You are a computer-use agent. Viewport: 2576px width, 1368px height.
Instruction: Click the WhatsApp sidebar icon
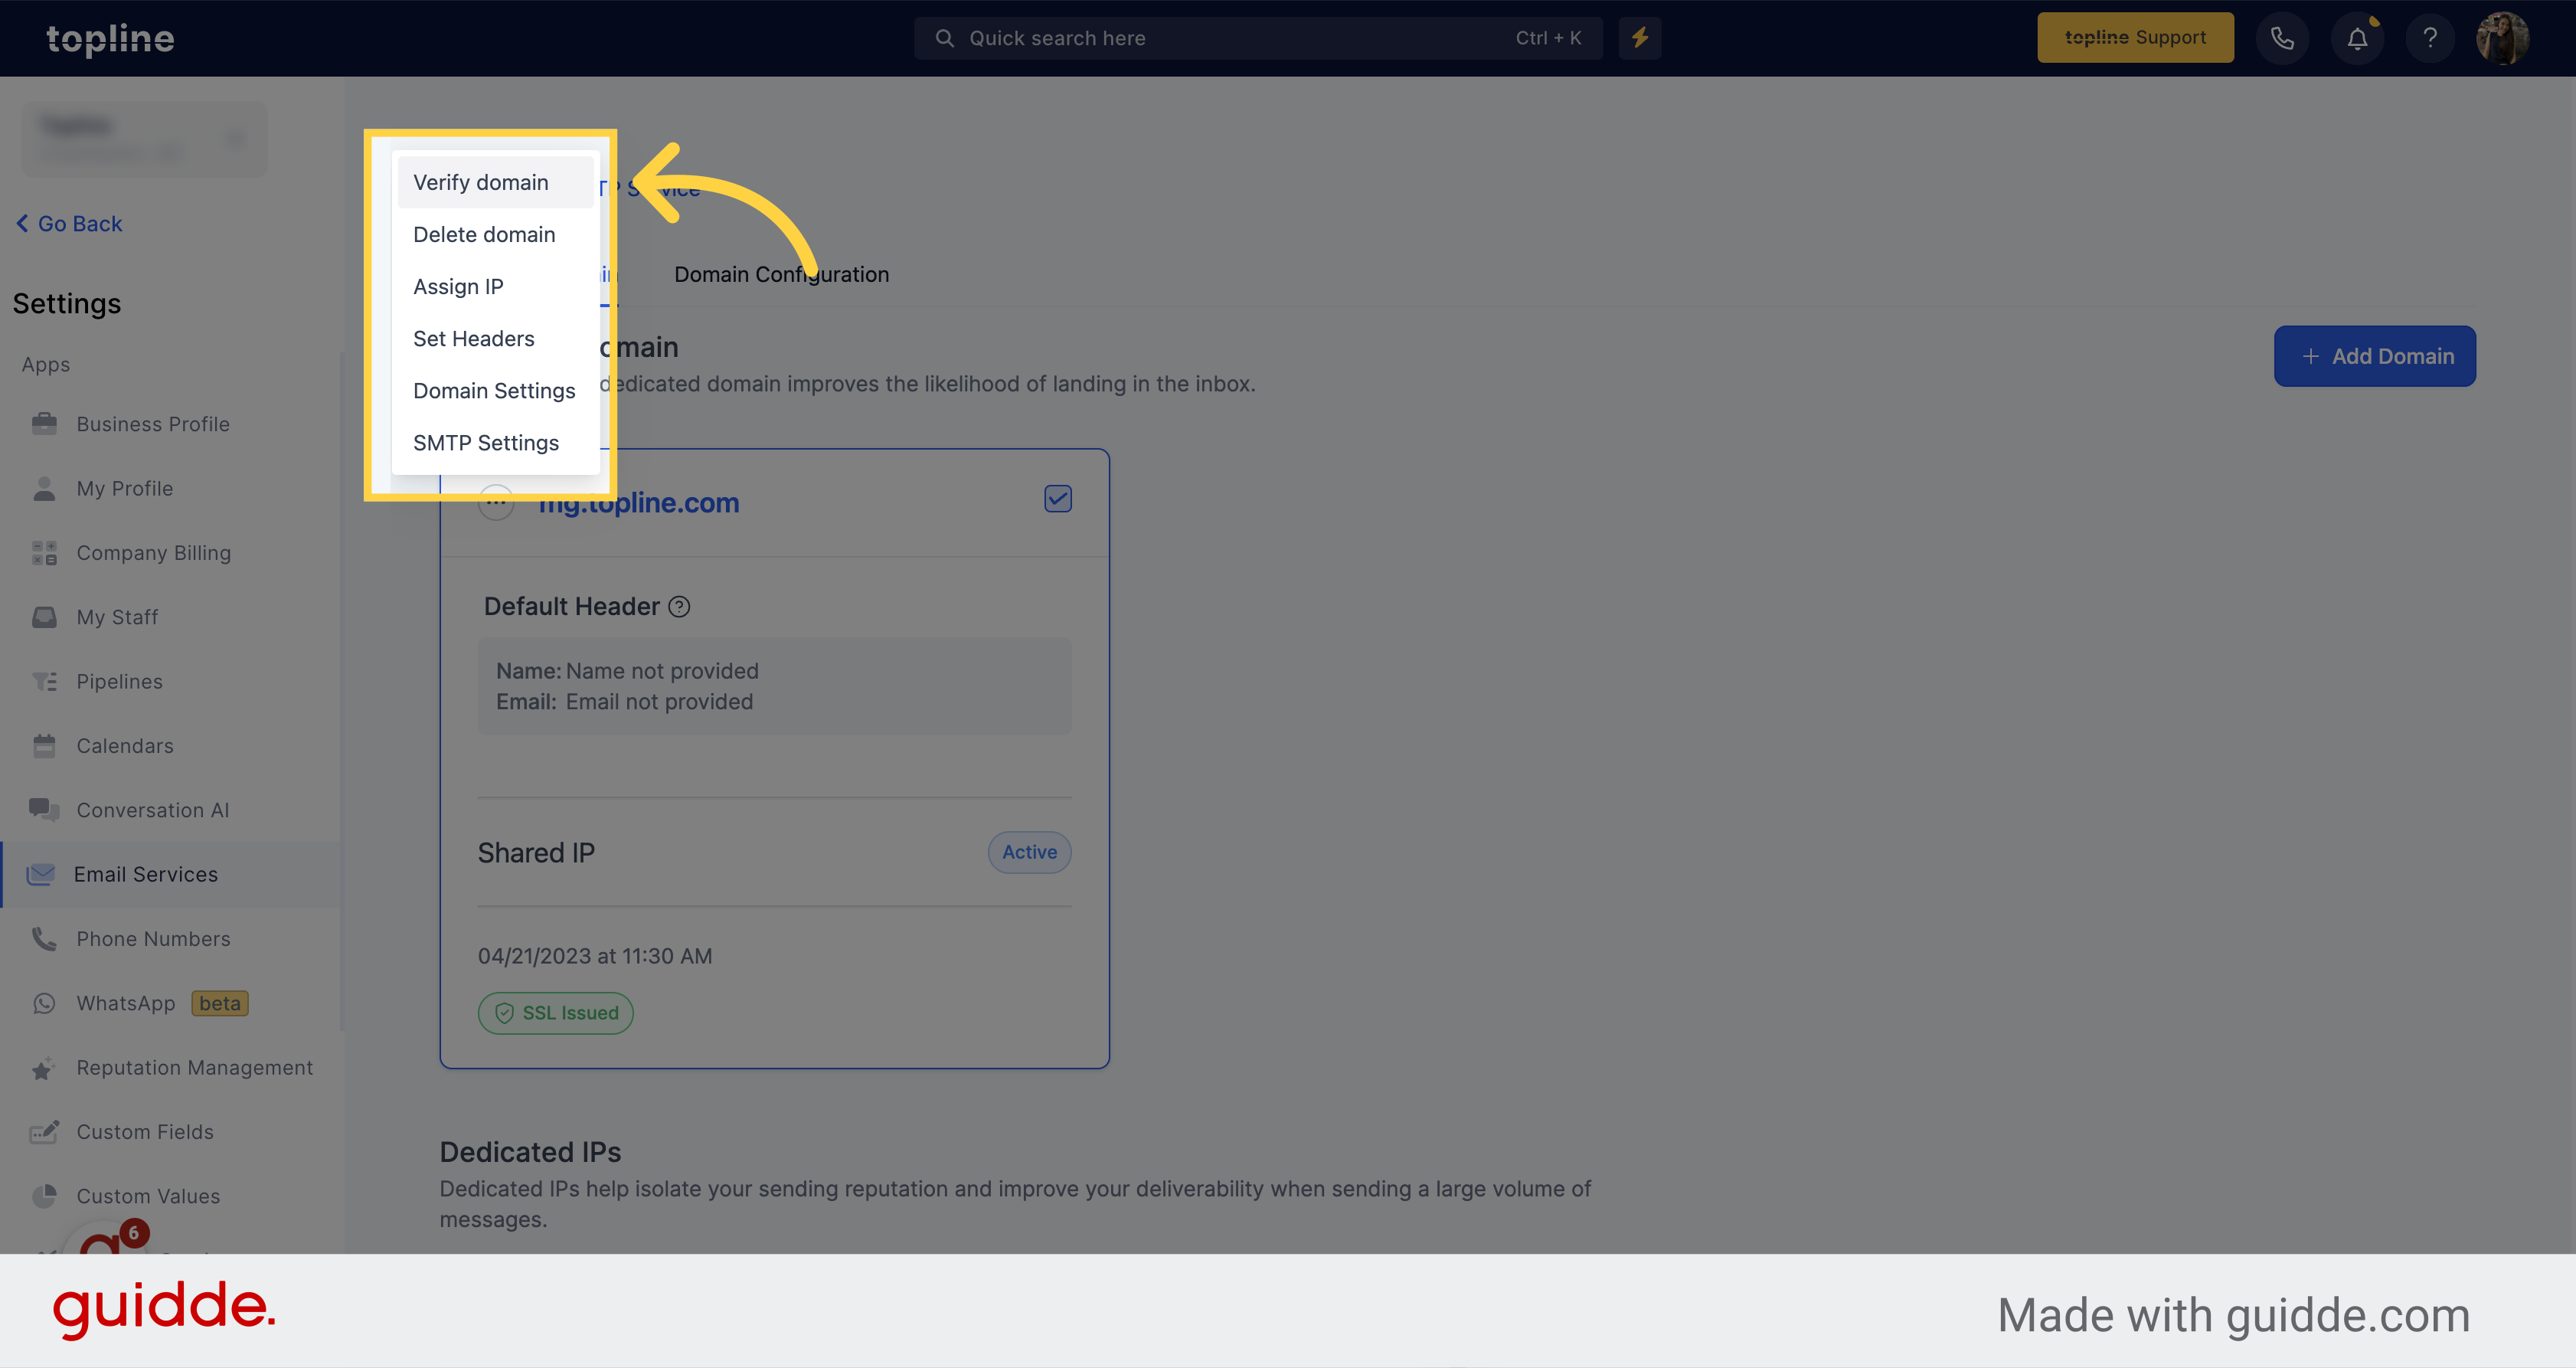coord(44,1002)
